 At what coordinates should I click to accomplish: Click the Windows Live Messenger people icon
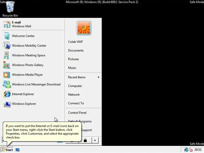pyautogui.click(x=7, y=84)
